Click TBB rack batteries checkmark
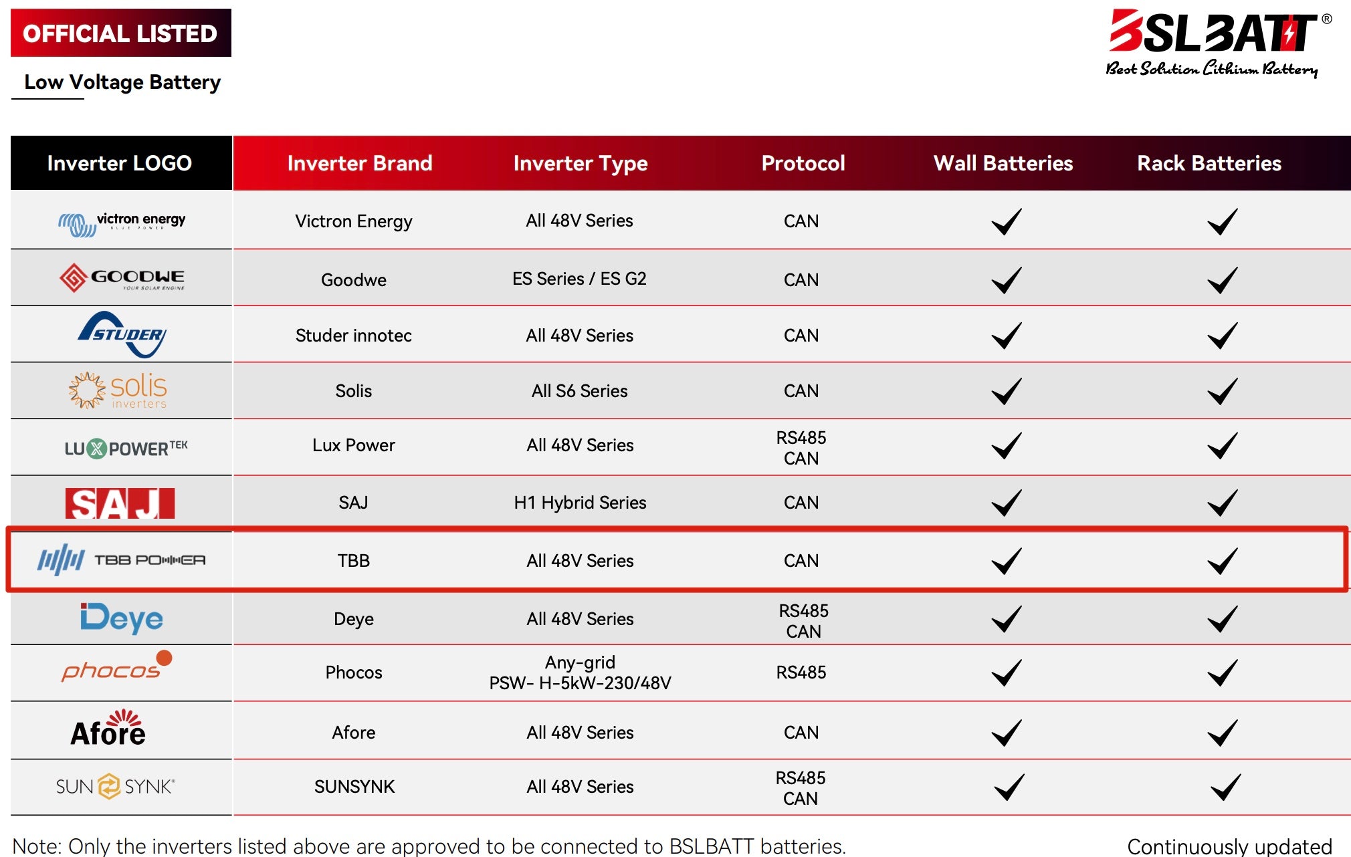 (1222, 561)
